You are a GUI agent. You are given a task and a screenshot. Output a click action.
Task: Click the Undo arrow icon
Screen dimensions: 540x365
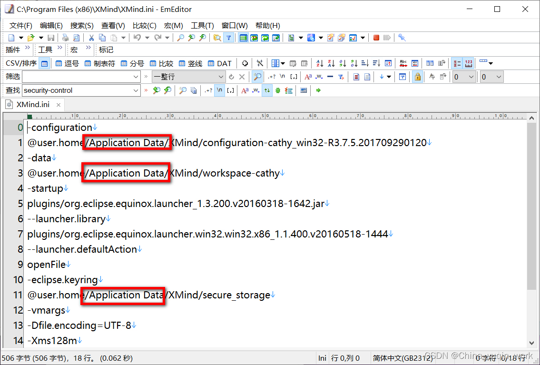coord(137,38)
